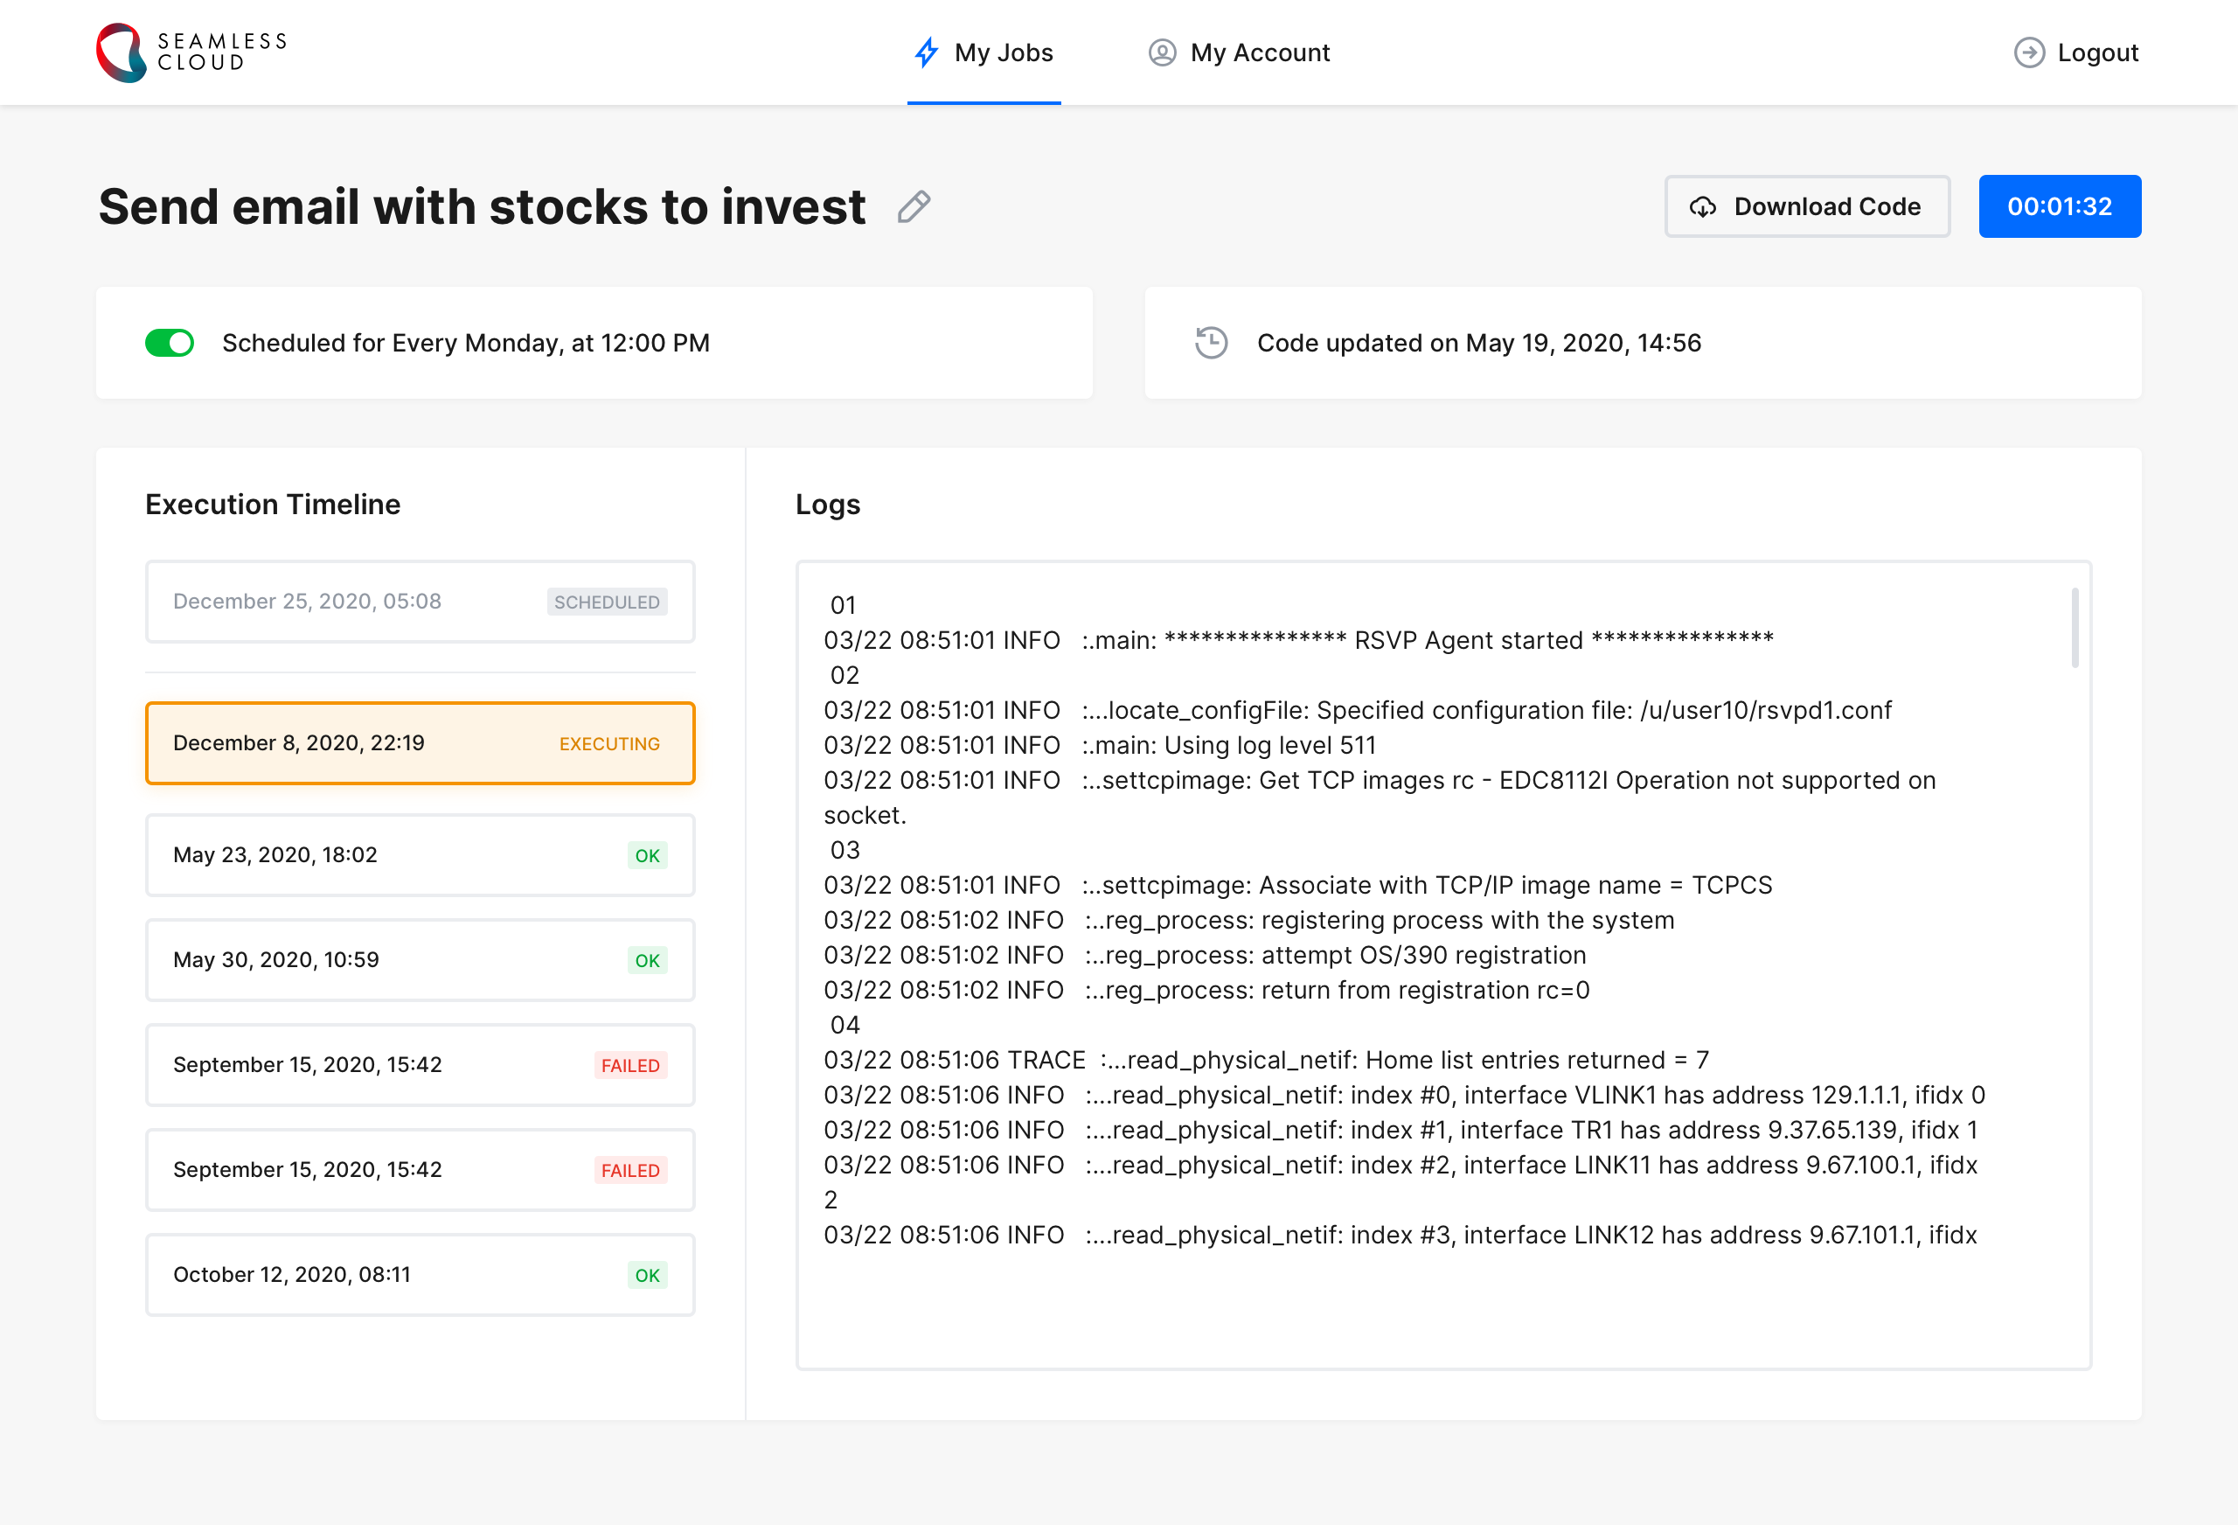Open the My Account tab

[1259, 52]
